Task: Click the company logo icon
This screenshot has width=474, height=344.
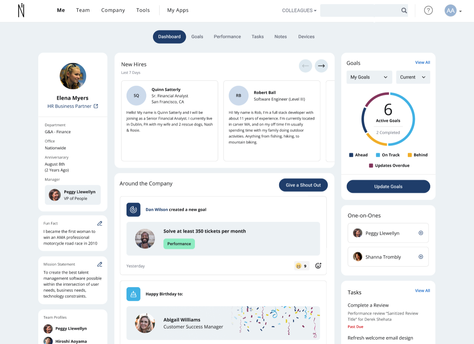Action: [21, 10]
